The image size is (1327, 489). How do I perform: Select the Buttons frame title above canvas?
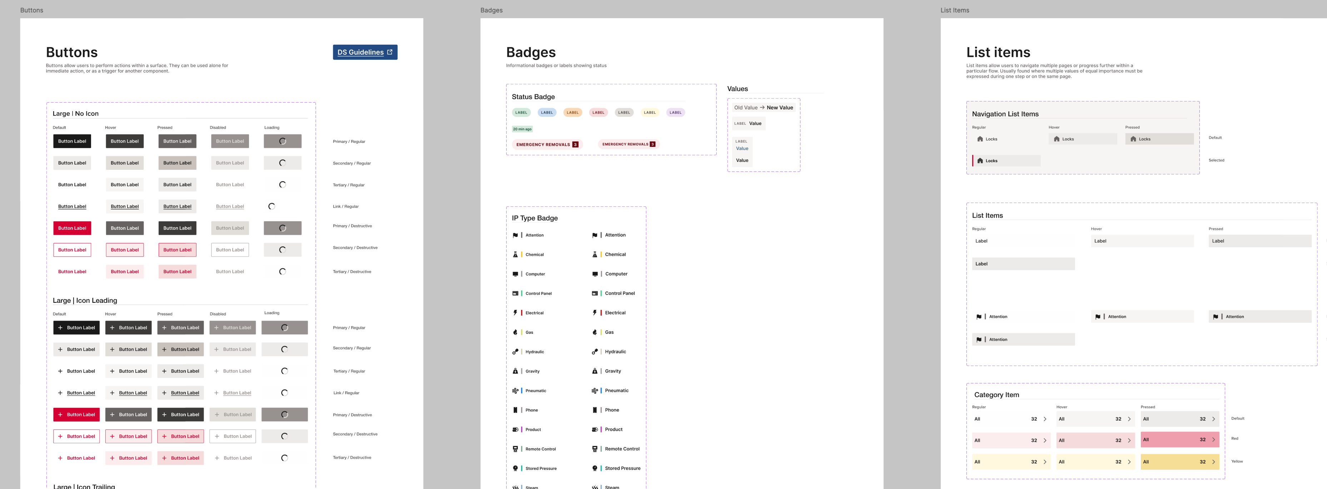click(x=31, y=10)
